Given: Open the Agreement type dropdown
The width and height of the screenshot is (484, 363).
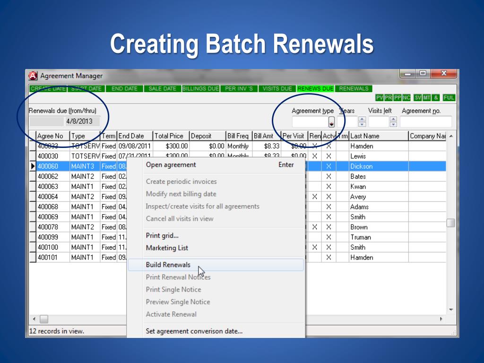Looking at the screenshot, I should [331, 122].
